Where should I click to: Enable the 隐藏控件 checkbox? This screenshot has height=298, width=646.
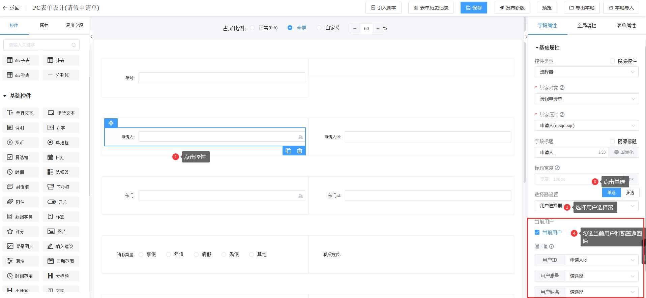(612, 61)
